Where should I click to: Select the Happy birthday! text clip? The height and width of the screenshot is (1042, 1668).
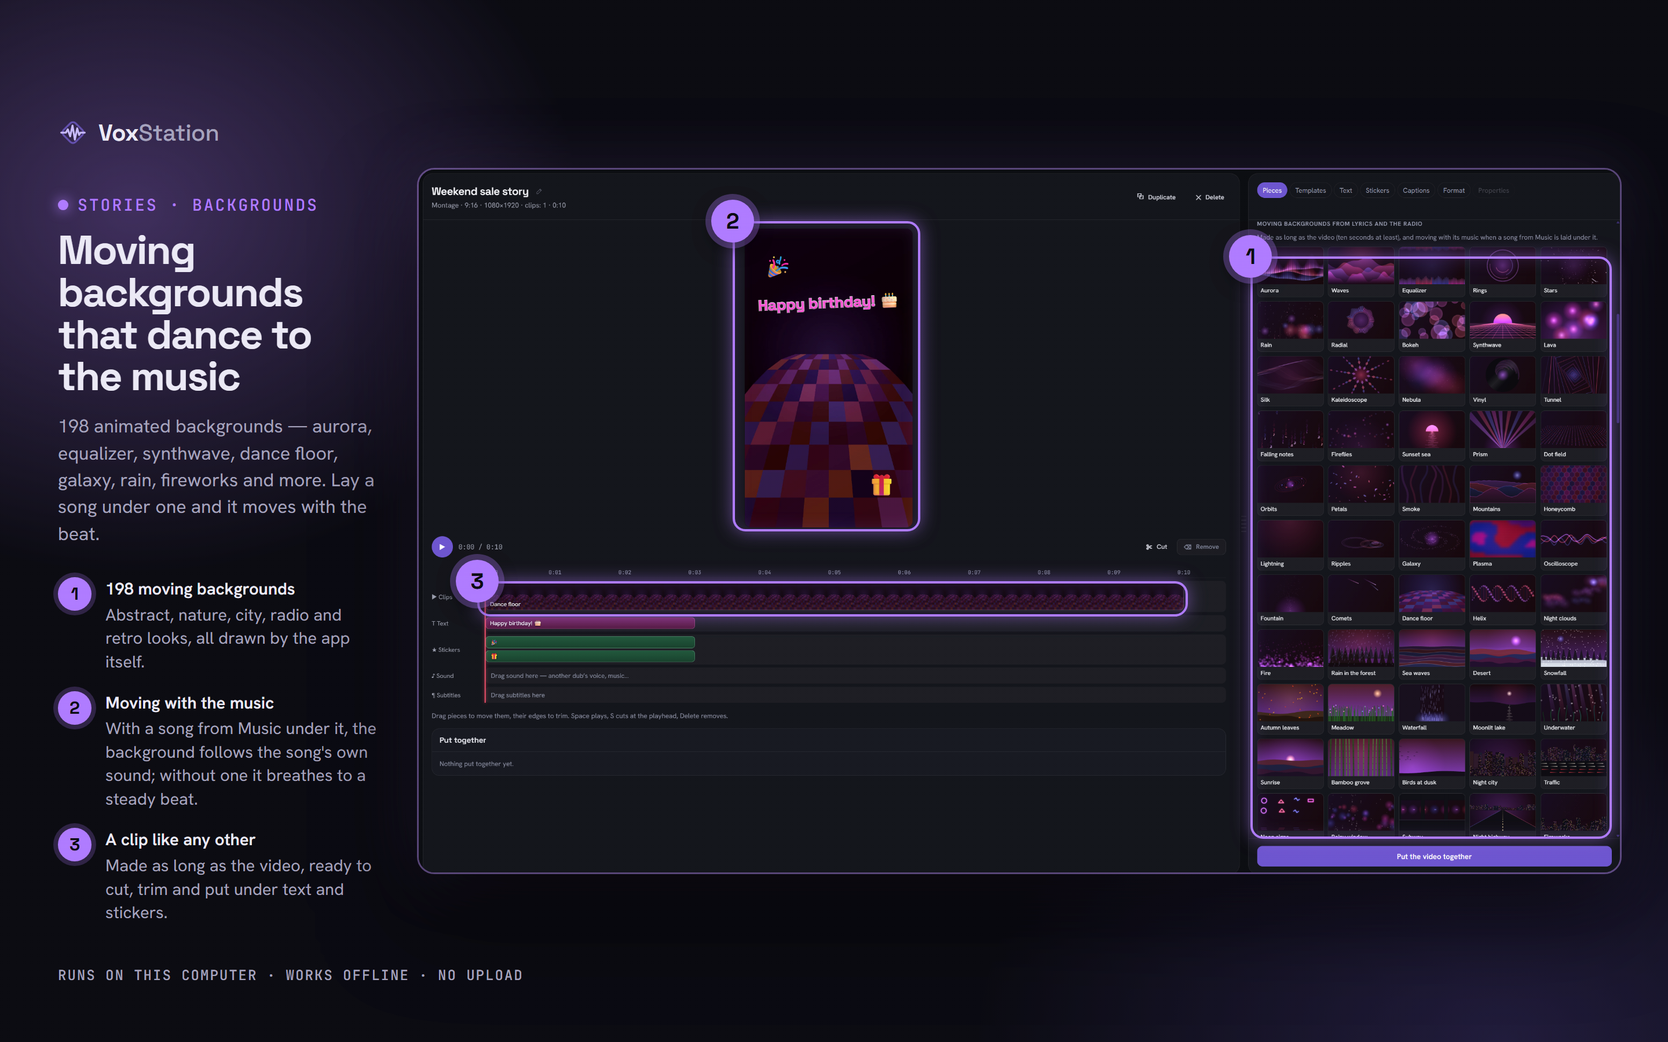click(590, 623)
